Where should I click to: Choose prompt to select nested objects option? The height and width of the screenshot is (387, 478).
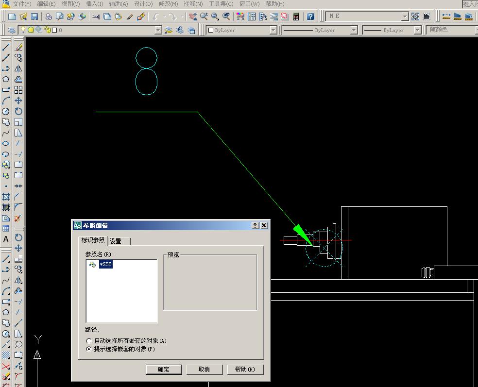click(x=121, y=349)
